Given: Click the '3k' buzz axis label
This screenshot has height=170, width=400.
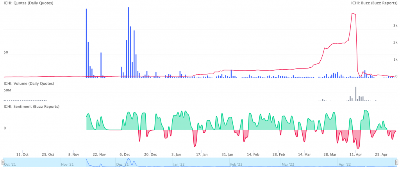Looking at the screenshot, I should tap(395, 26).
